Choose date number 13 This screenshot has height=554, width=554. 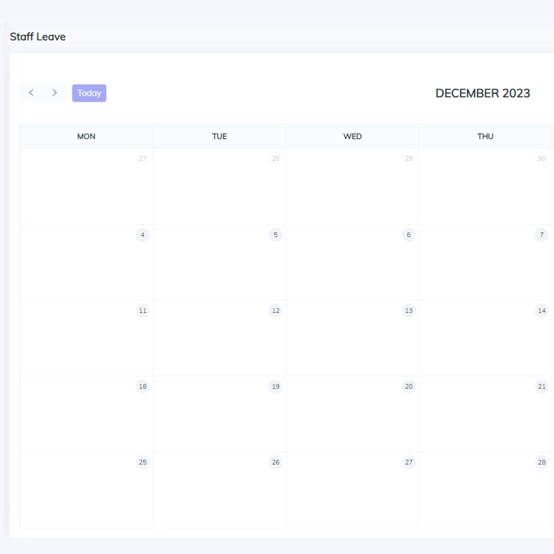click(409, 310)
